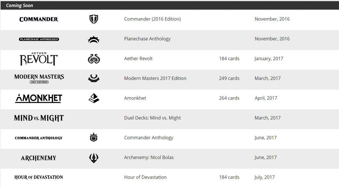Click the Aether Revolt set symbol

coord(94,59)
